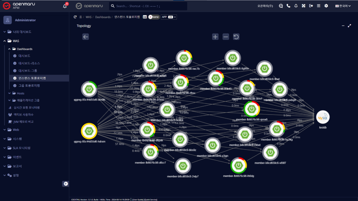This screenshot has width=358, height=201.
Task: Remove the Name filter chip
Action: [150, 17]
